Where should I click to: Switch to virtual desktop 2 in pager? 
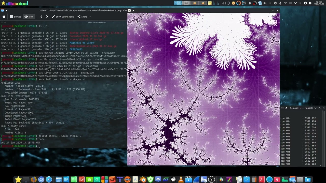pos(186,3)
